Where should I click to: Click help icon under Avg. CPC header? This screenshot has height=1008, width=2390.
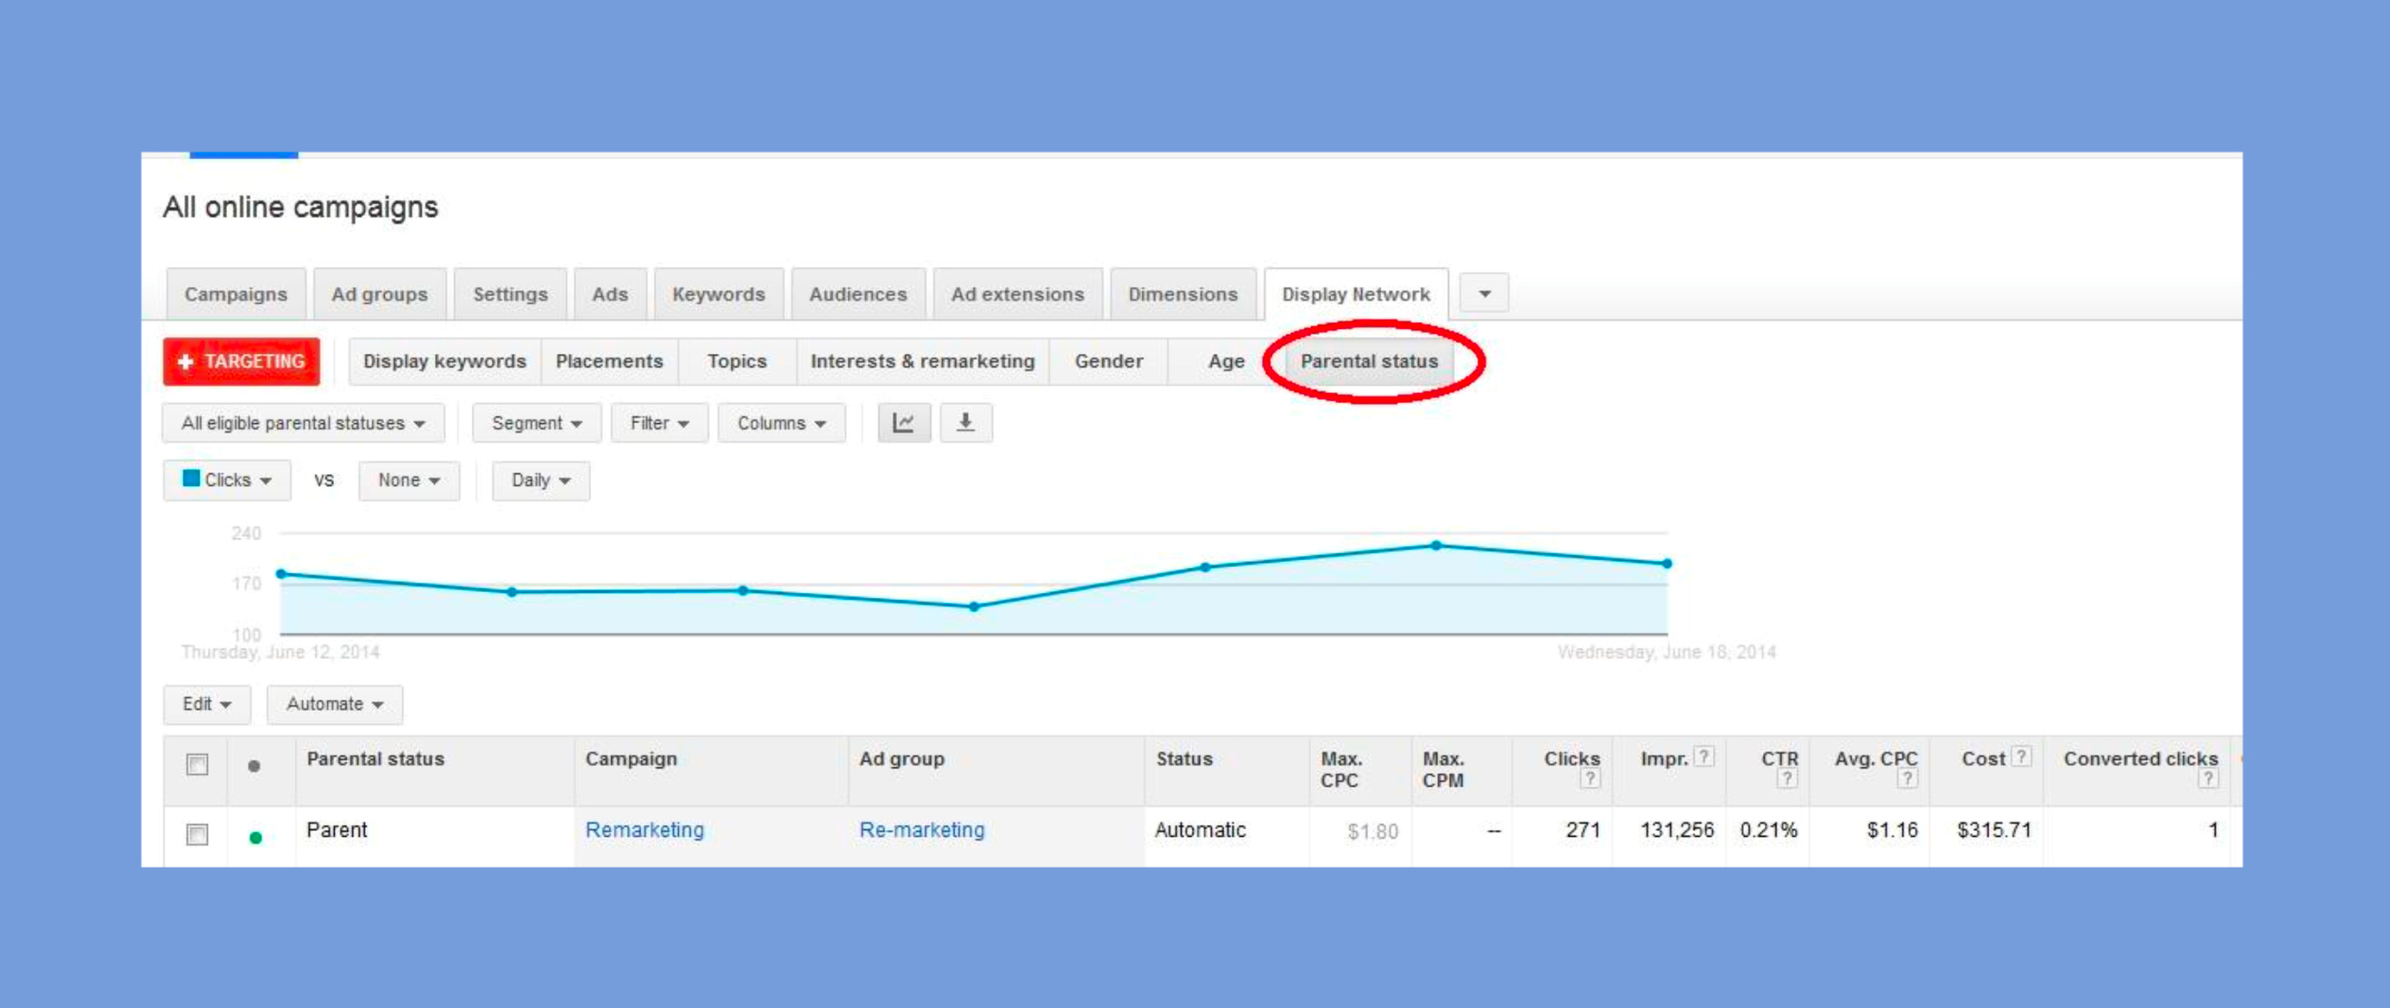pyautogui.click(x=1906, y=779)
